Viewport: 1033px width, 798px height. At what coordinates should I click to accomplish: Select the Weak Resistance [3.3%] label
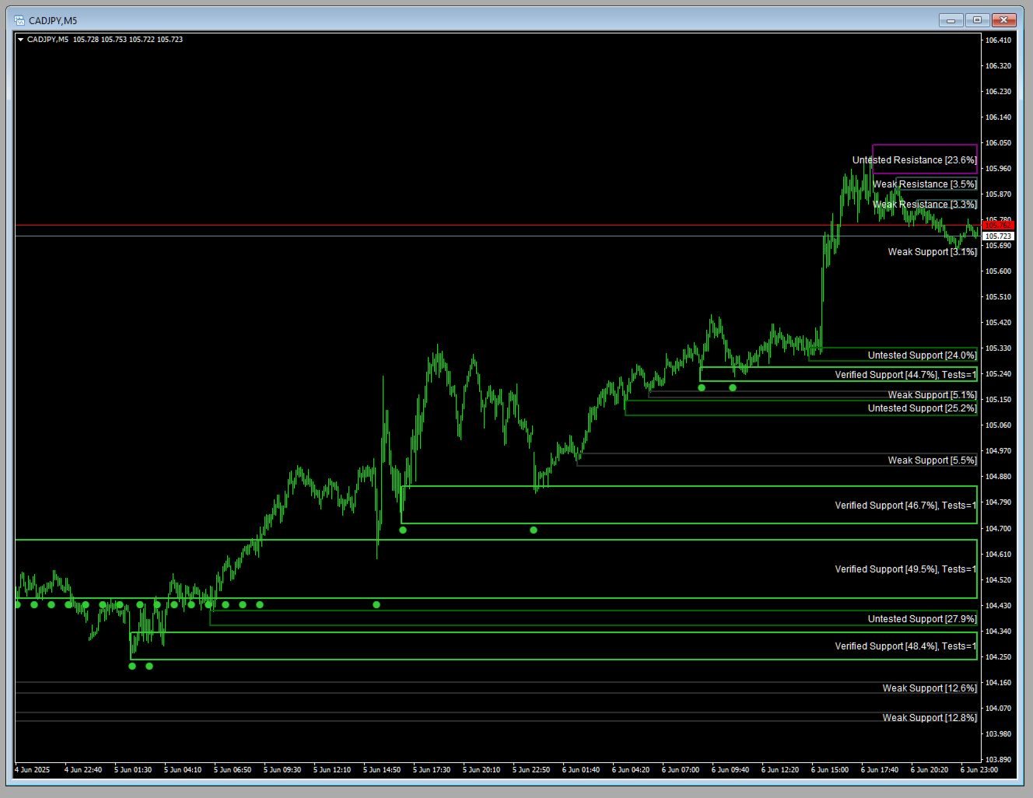[x=924, y=204]
